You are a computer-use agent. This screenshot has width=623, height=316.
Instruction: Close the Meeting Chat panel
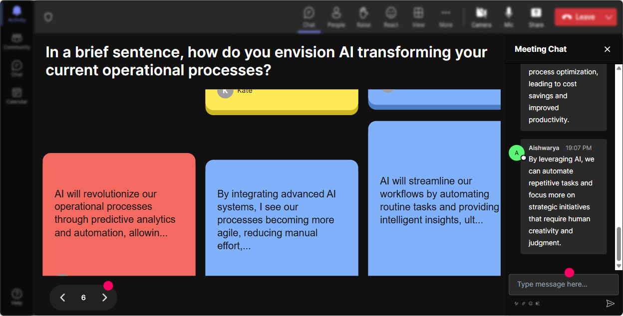(608, 49)
